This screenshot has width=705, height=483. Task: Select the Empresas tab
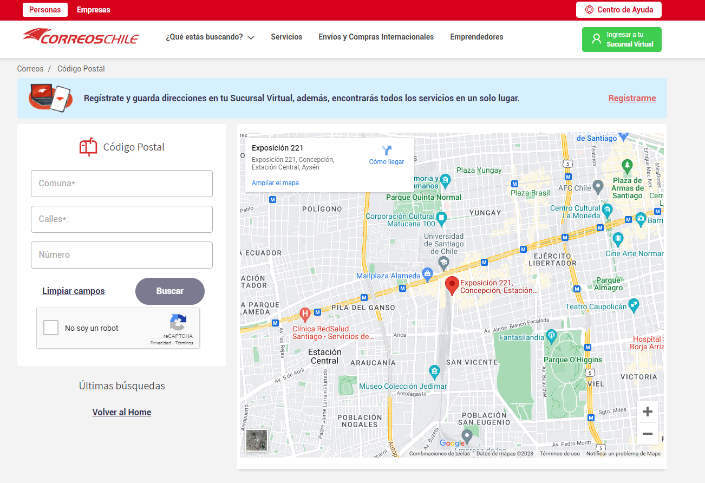pyautogui.click(x=94, y=10)
